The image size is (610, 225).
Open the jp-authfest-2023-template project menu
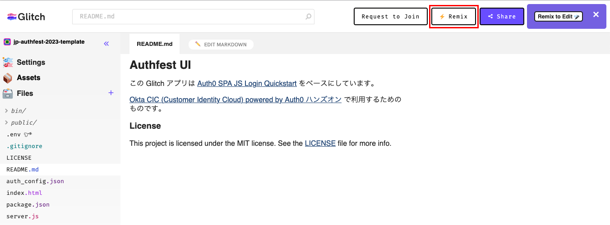49,42
